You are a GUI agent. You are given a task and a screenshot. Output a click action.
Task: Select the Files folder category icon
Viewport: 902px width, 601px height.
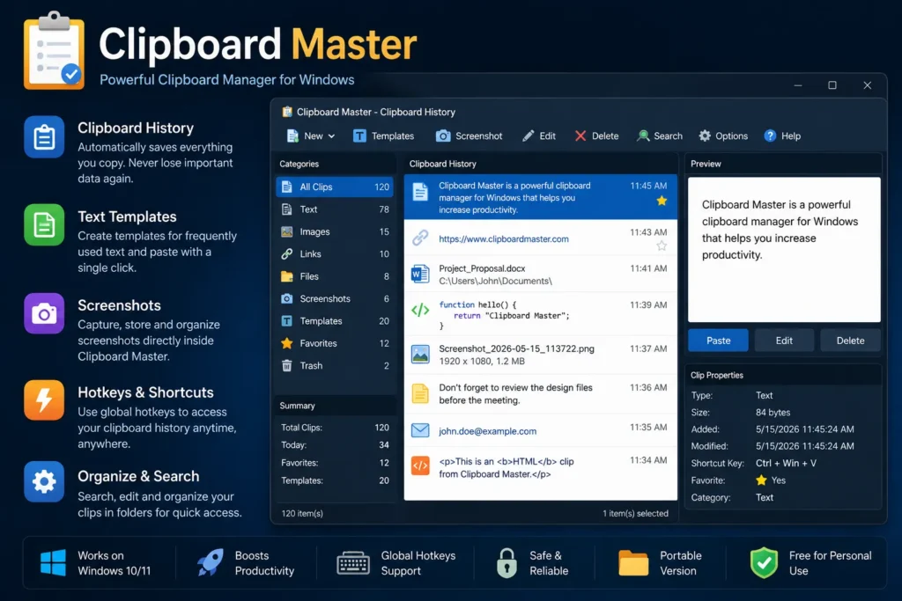point(286,276)
